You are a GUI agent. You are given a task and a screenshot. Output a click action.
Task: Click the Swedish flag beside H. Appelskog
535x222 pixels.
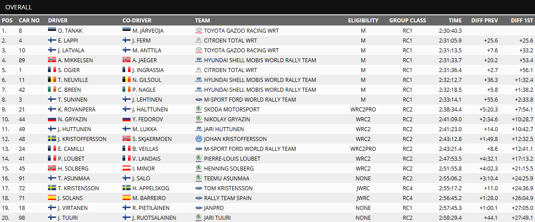coord(126,188)
